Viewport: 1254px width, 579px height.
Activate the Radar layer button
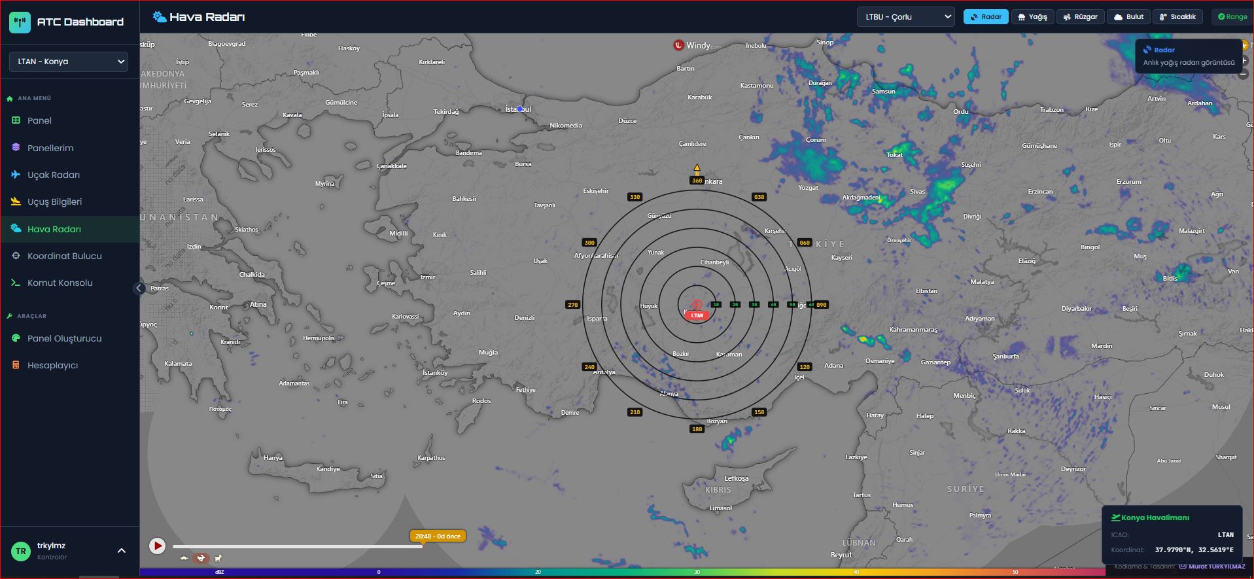coord(986,17)
